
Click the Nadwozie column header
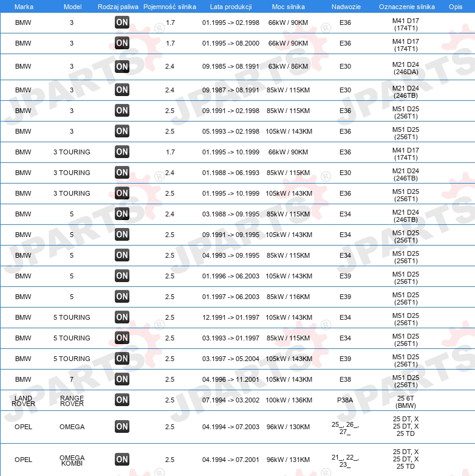346,7
